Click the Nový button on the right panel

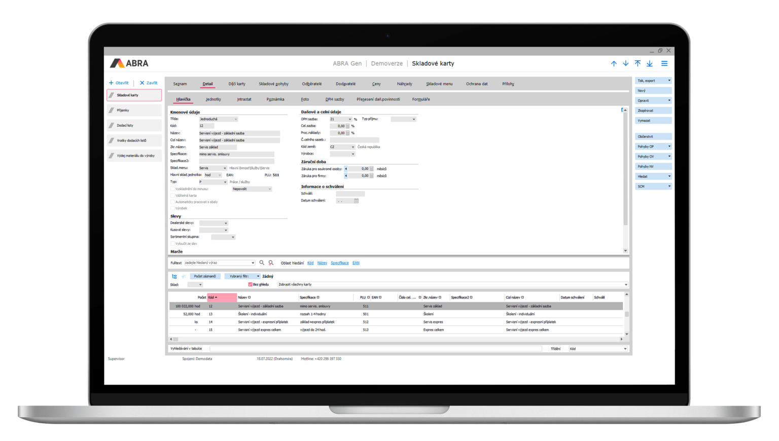coord(653,90)
